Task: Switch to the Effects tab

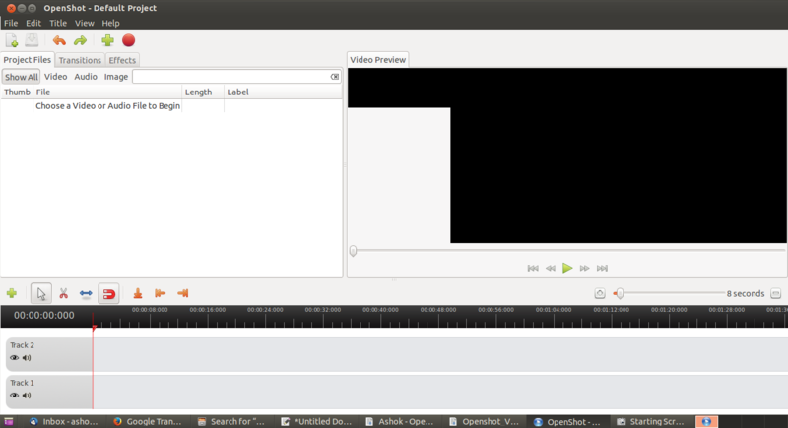Action: [x=122, y=60]
